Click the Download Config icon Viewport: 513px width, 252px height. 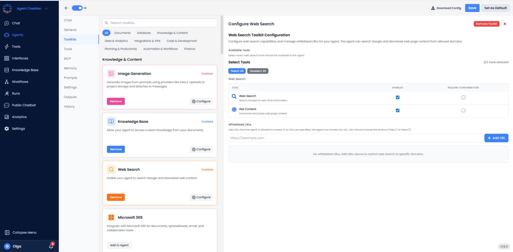point(433,8)
